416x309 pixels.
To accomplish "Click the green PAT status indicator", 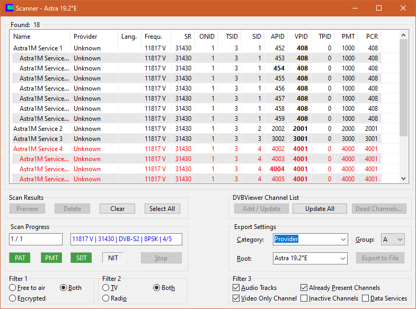I will (20, 258).
